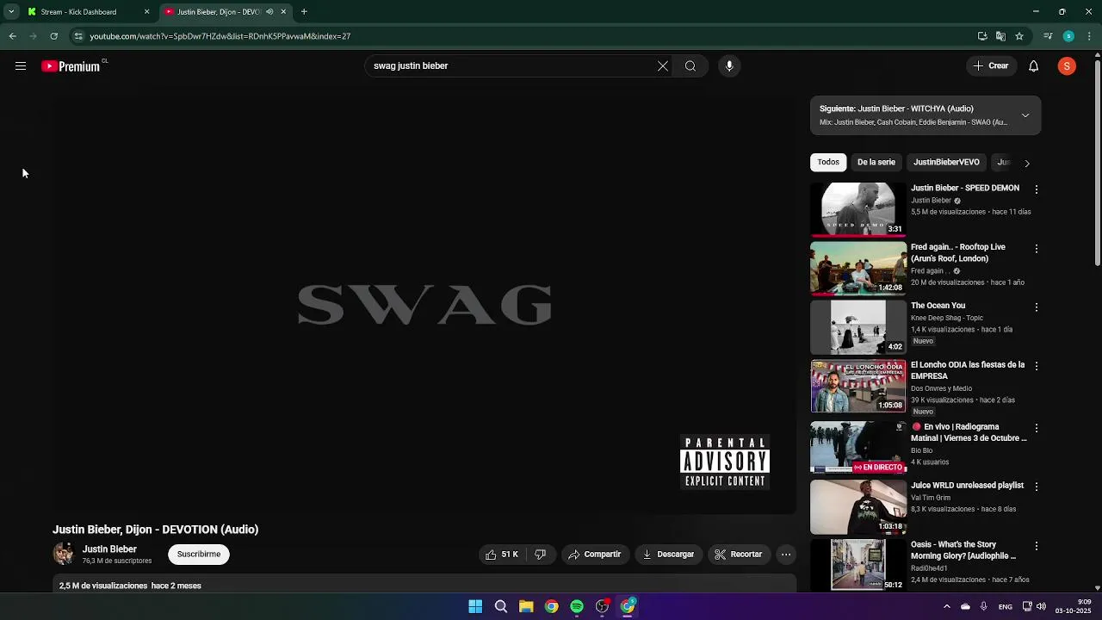The width and height of the screenshot is (1102, 620).
Task: Open Windows taskbar search
Action: [500, 606]
